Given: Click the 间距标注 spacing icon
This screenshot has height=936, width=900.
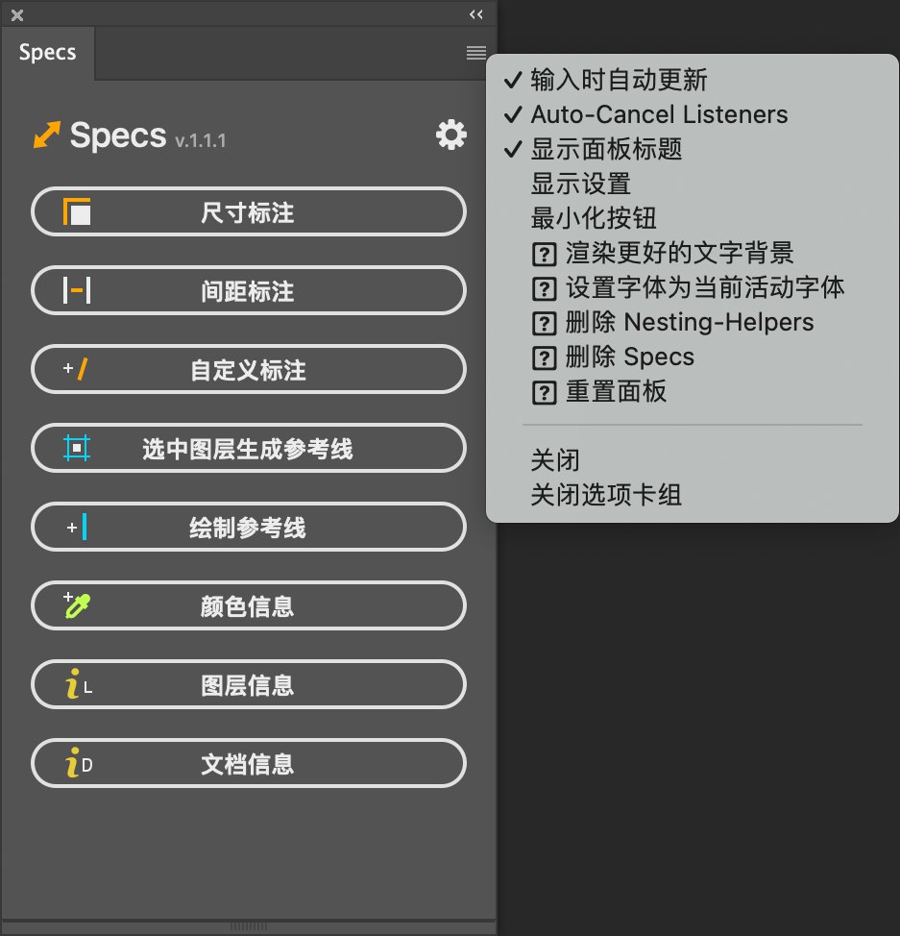Looking at the screenshot, I should point(77,291).
